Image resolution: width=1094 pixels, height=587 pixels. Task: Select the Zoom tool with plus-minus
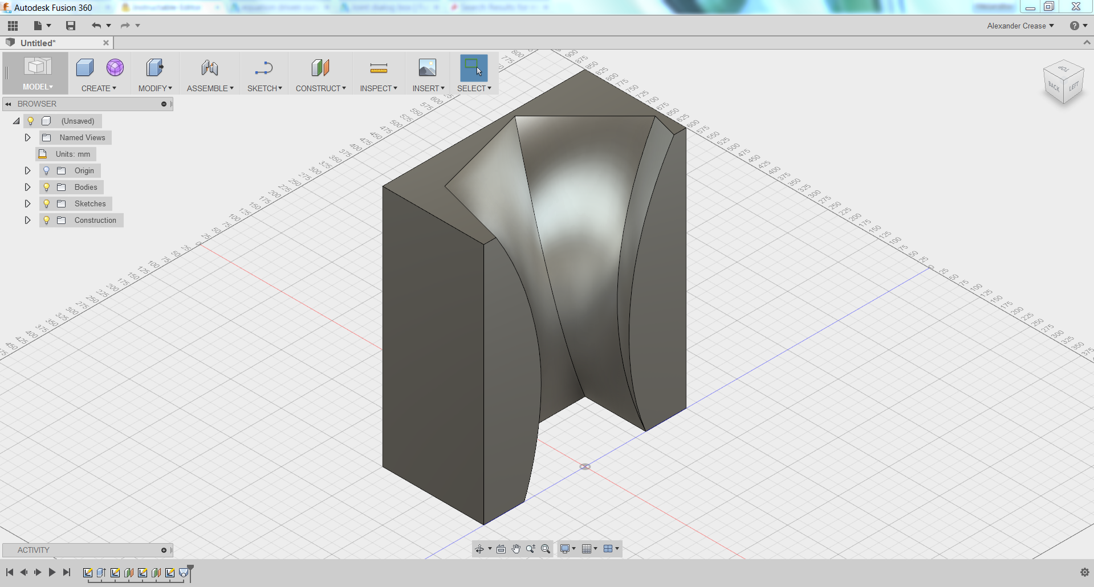click(x=531, y=549)
